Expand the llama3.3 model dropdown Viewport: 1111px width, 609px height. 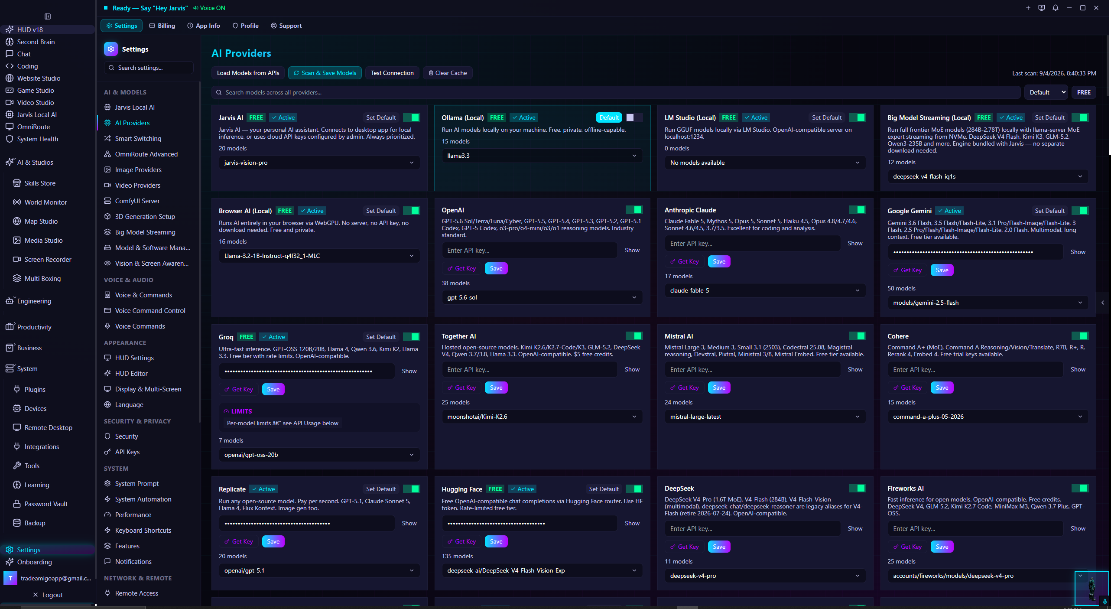[x=542, y=156]
